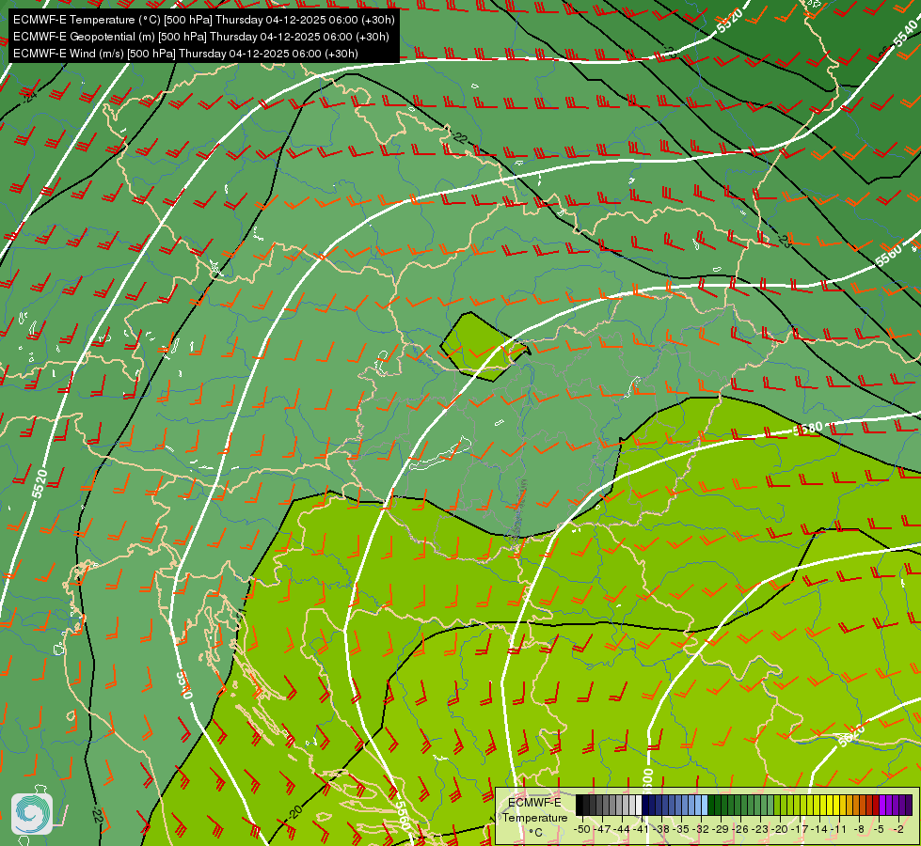
Task: Click the -38 tick label in legend
Action: 661,829
